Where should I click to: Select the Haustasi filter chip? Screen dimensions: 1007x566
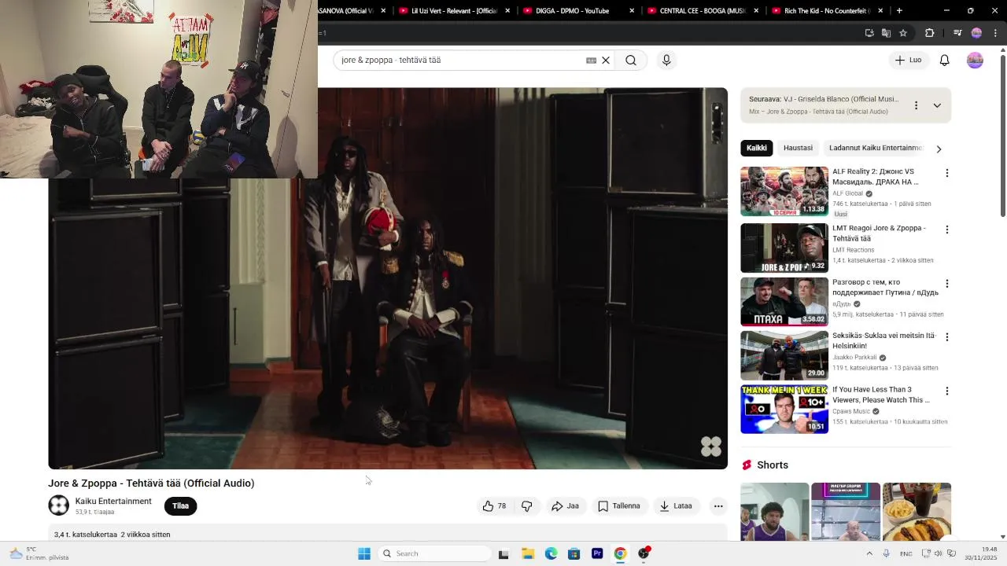point(798,148)
